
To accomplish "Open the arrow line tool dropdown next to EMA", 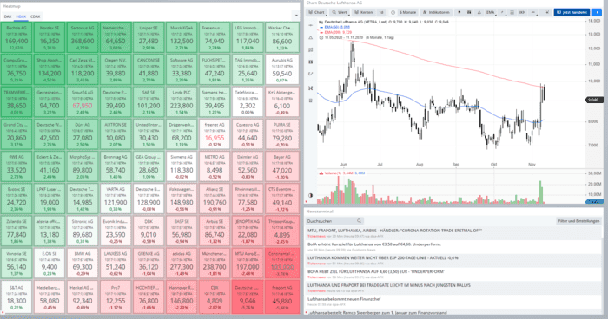I will (x=503, y=12).
